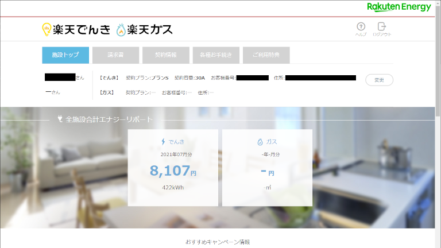Click the 変更 button
441x248 pixels.
pyautogui.click(x=379, y=80)
